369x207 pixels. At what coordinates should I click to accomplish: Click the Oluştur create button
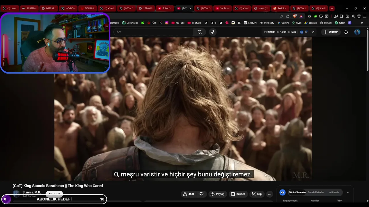[x=330, y=32]
